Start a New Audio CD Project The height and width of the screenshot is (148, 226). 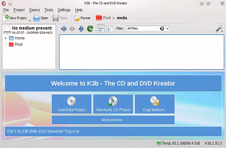pyautogui.click(x=113, y=104)
